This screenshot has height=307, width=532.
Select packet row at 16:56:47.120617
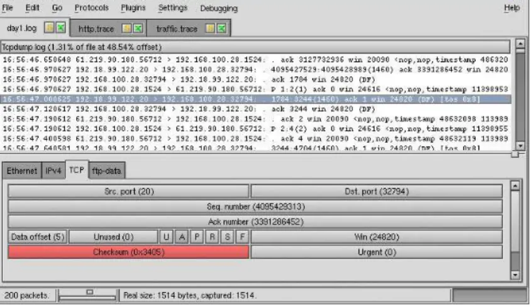tap(256, 109)
